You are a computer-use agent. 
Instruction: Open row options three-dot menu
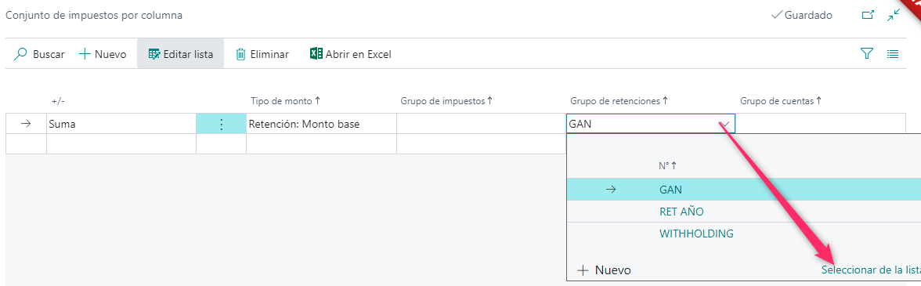[221, 124]
